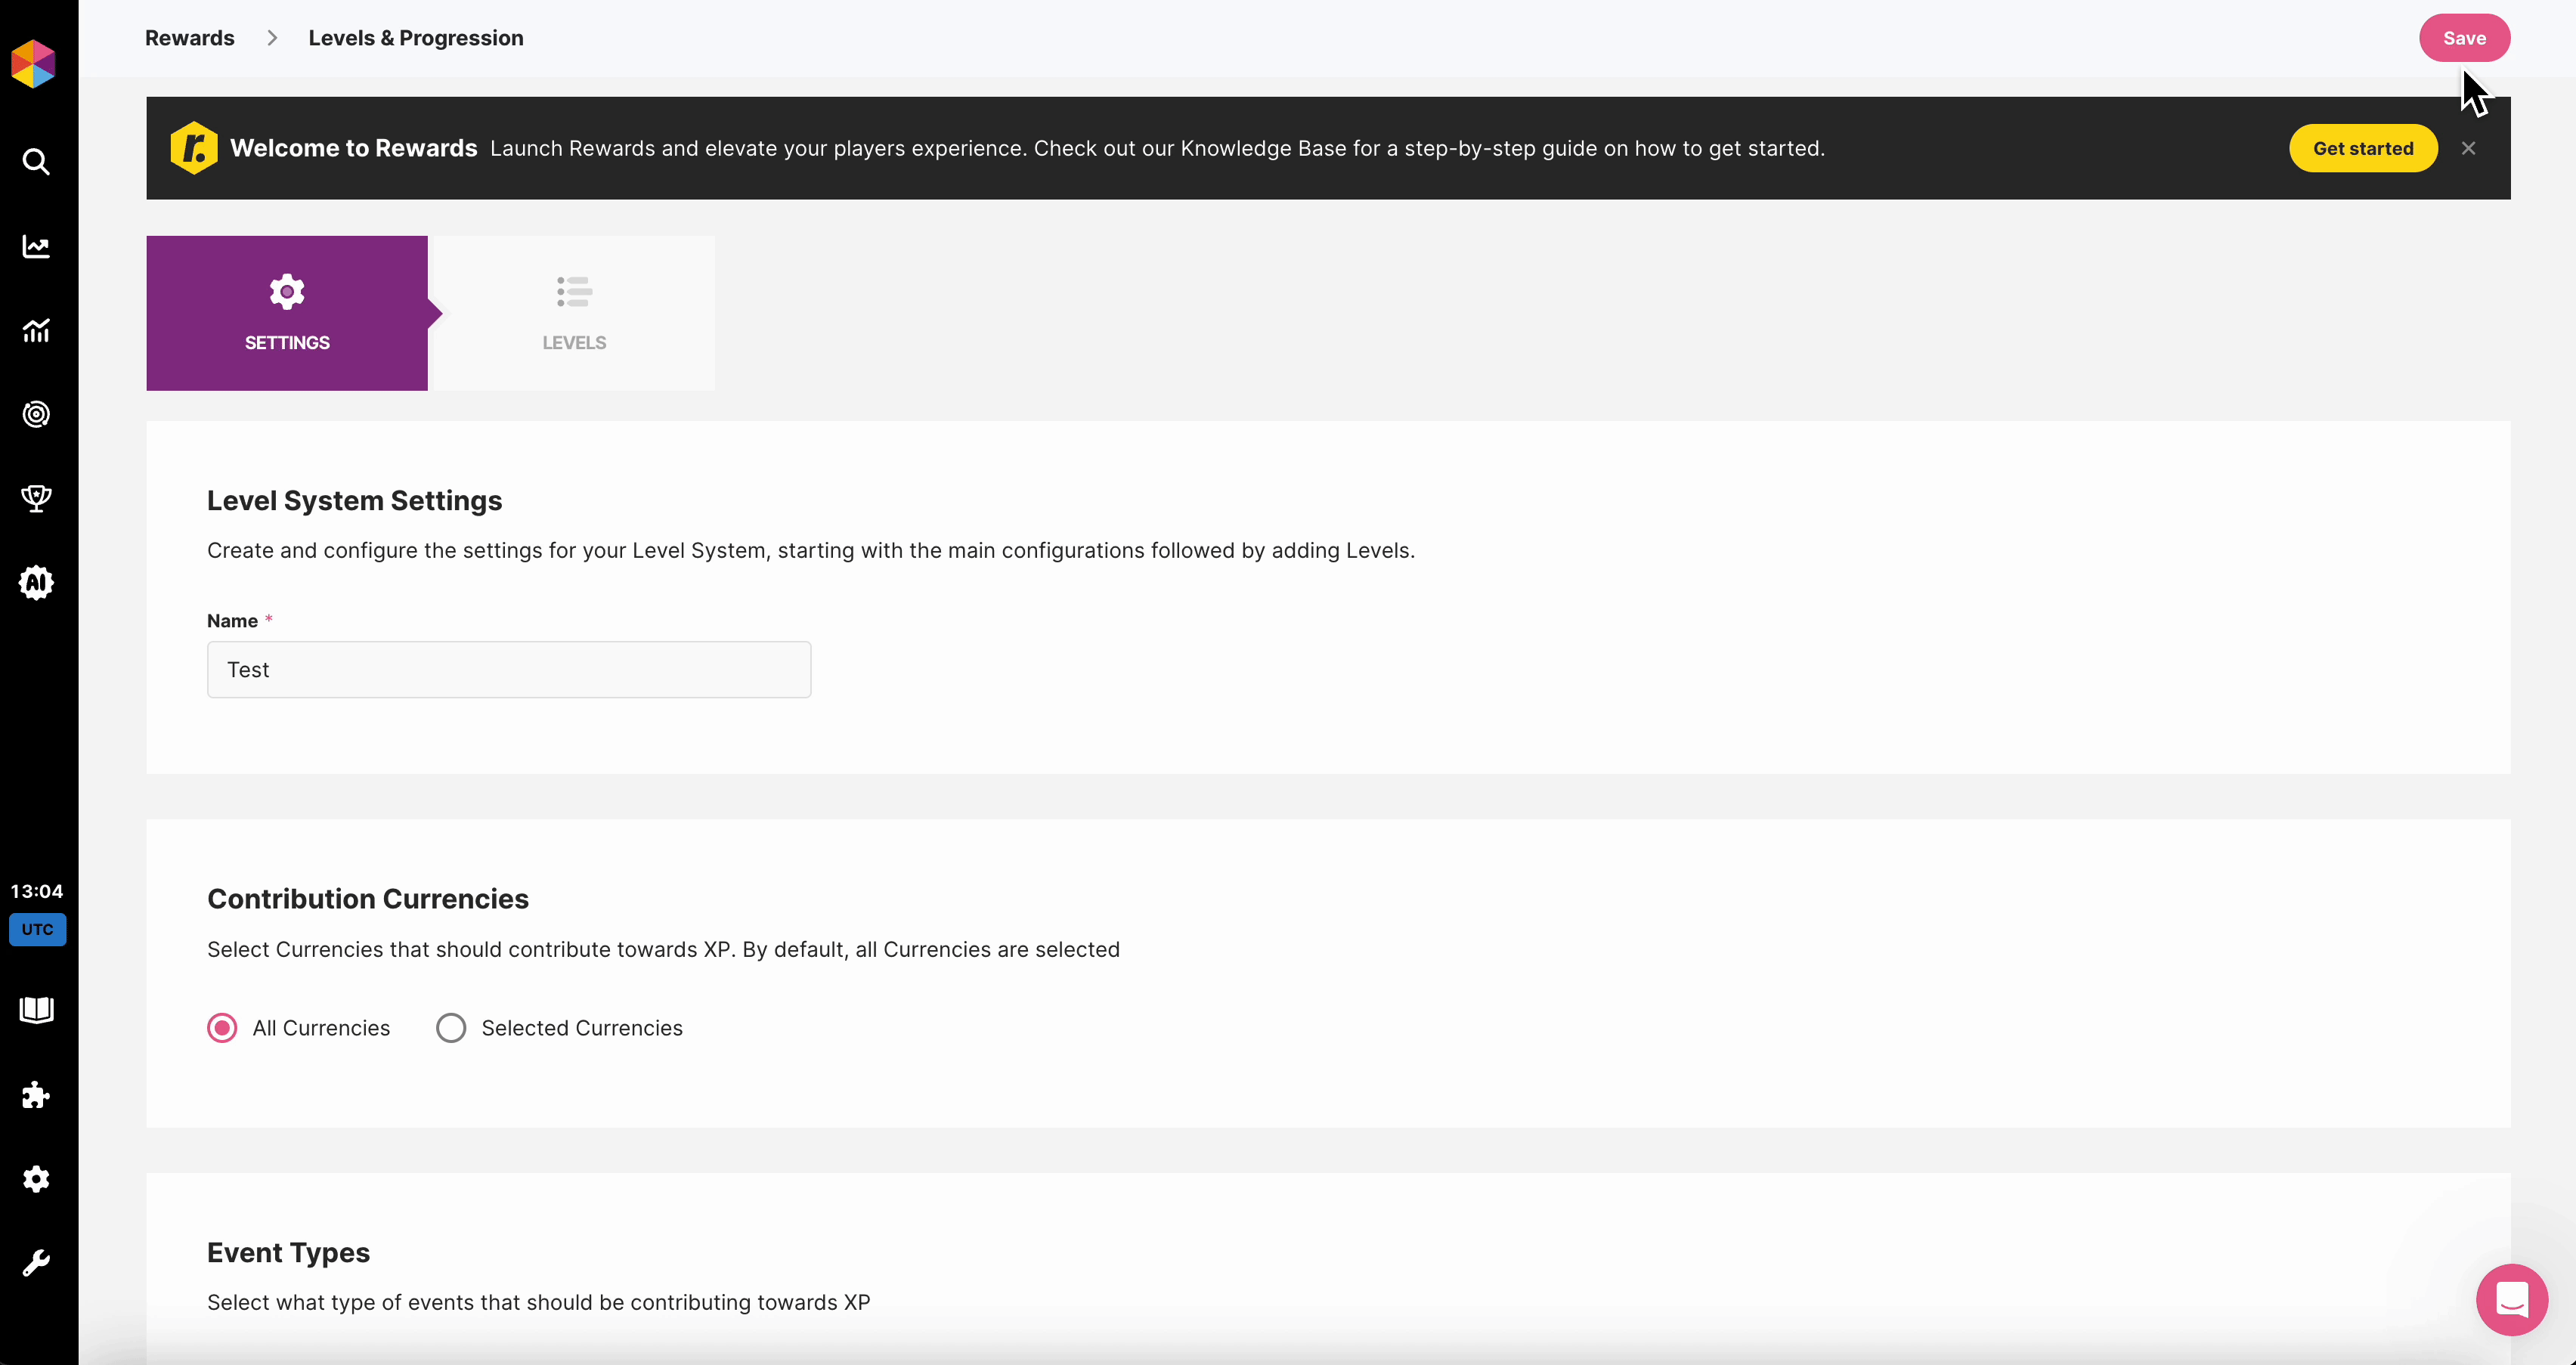Click the search magnifier icon in sidebar

tap(36, 161)
